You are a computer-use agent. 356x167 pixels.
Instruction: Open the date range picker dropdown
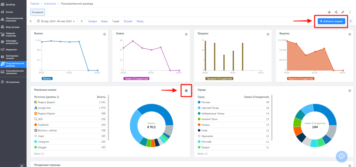tap(56, 21)
